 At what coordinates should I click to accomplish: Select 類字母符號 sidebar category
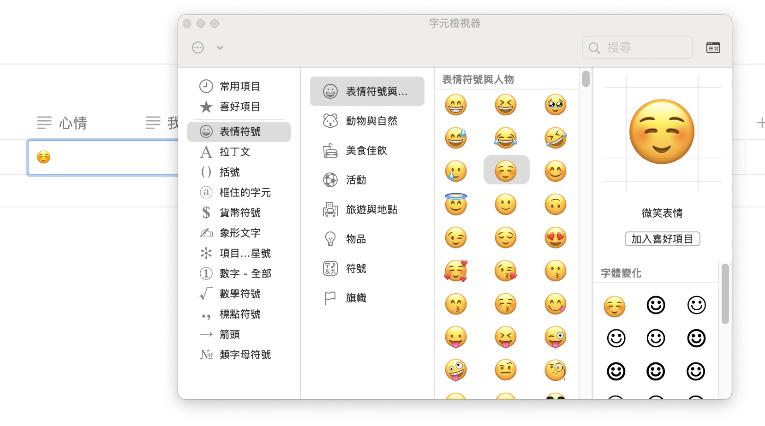(x=239, y=355)
